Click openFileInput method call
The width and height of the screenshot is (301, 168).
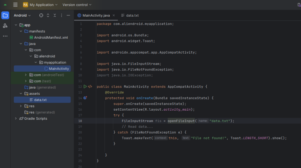tap(181, 121)
